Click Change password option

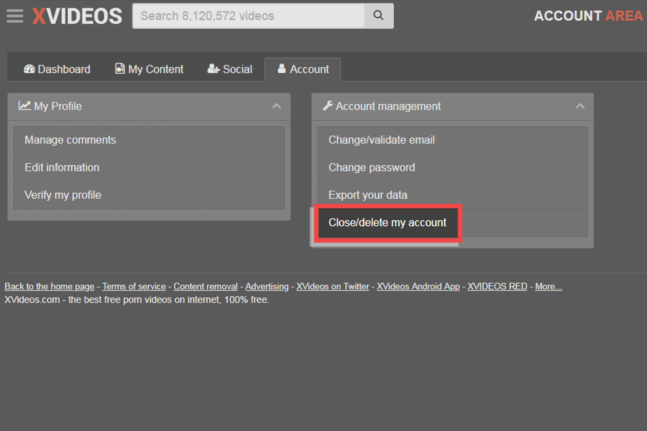(x=371, y=168)
